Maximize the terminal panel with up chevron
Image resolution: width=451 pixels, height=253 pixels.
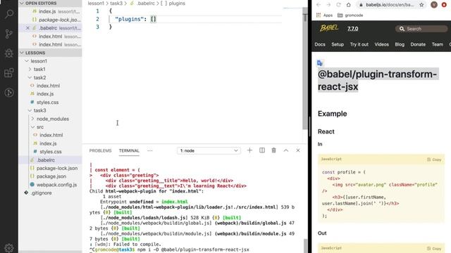[286, 150]
